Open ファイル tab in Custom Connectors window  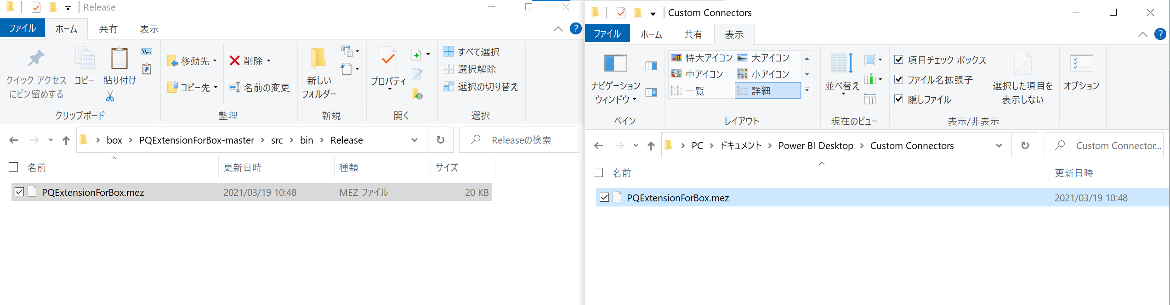[x=607, y=34]
